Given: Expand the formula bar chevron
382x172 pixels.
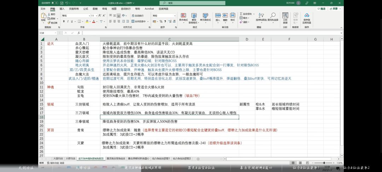Looking at the screenshot, I should tap(341, 33).
